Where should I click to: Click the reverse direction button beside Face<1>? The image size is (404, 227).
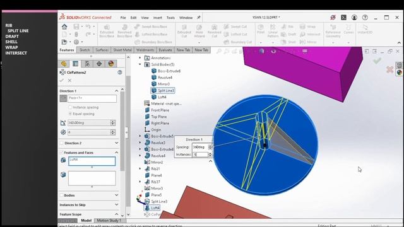coord(63,98)
